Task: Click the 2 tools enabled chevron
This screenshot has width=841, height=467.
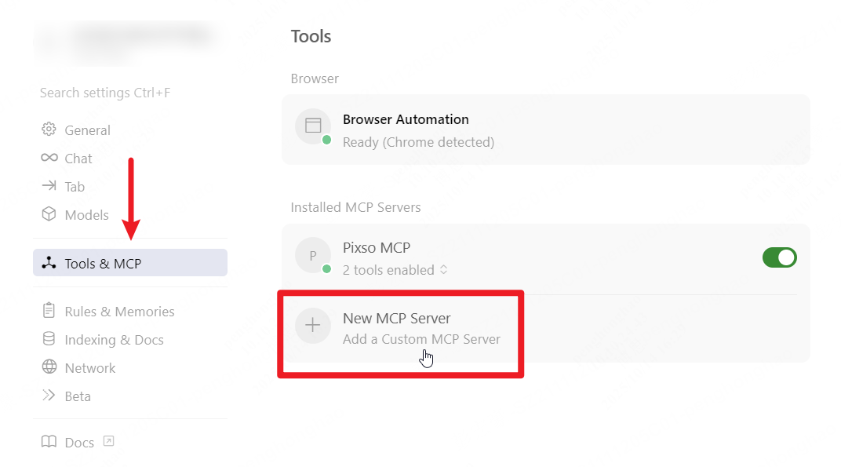Action: pos(445,269)
